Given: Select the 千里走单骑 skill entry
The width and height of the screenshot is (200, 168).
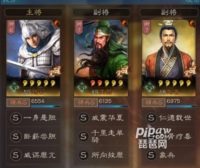Looking at the screenshot, I should tap(101, 136).
